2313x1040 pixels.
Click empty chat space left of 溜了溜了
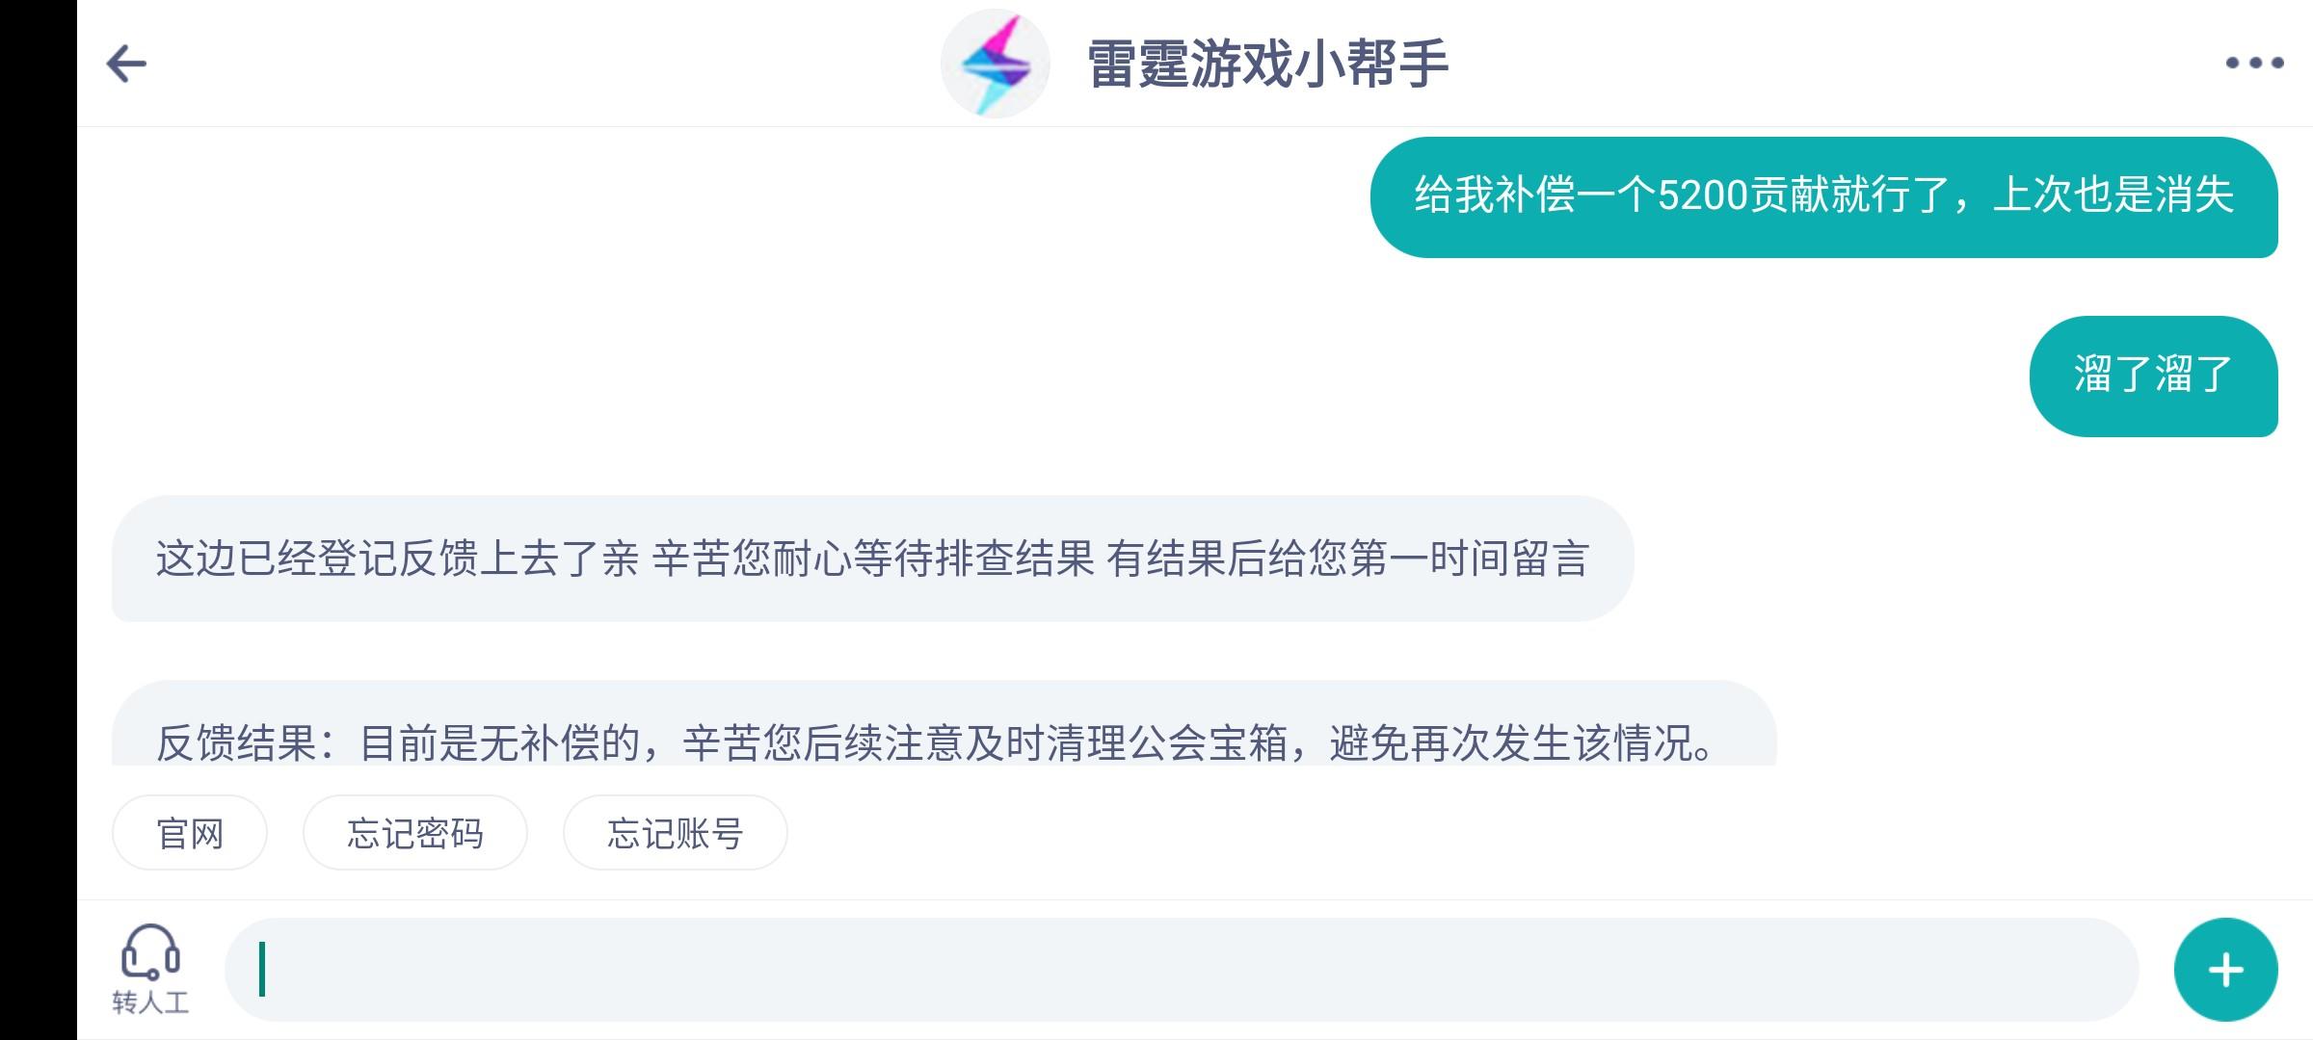coord(1156,376)
